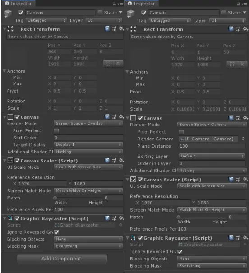
Task: Click Order in Layer field in right inspector
Action: pos(212,163)
